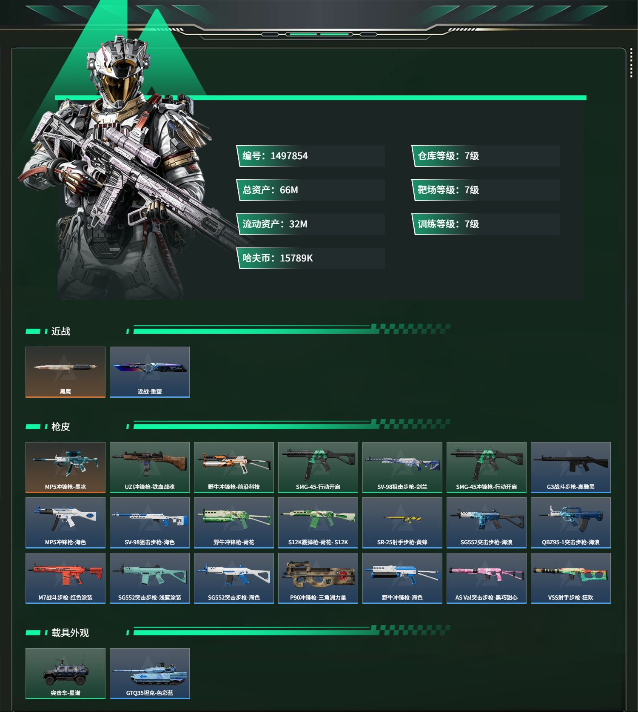Select the S12K霰弹枪-荷花 shotgun skin

tap(318, 523)
